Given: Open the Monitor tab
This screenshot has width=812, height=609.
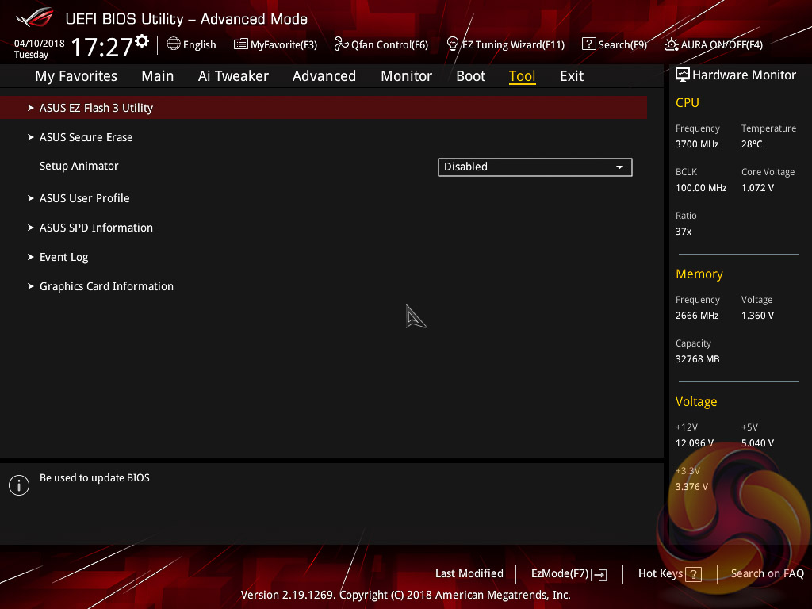Looking at the screenshot, I should pyautogui.click(x=407, y=76).
